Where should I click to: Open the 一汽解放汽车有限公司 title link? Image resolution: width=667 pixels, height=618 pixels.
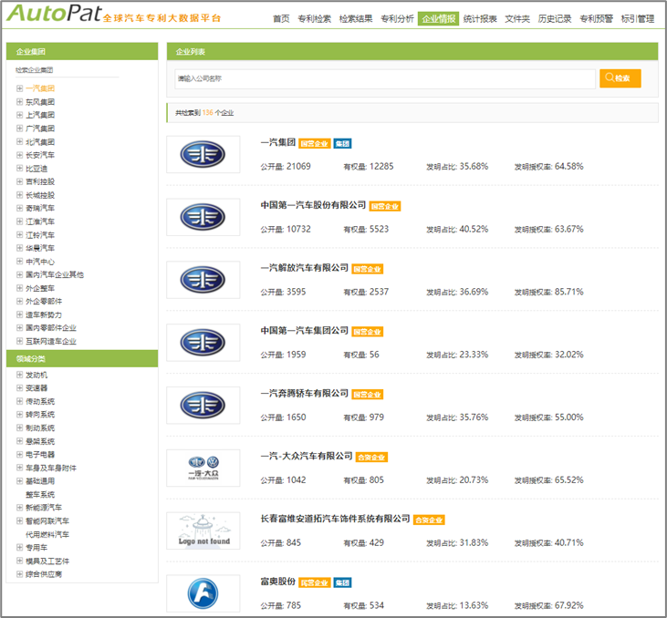pyautogui.click(x=304, y=268)
